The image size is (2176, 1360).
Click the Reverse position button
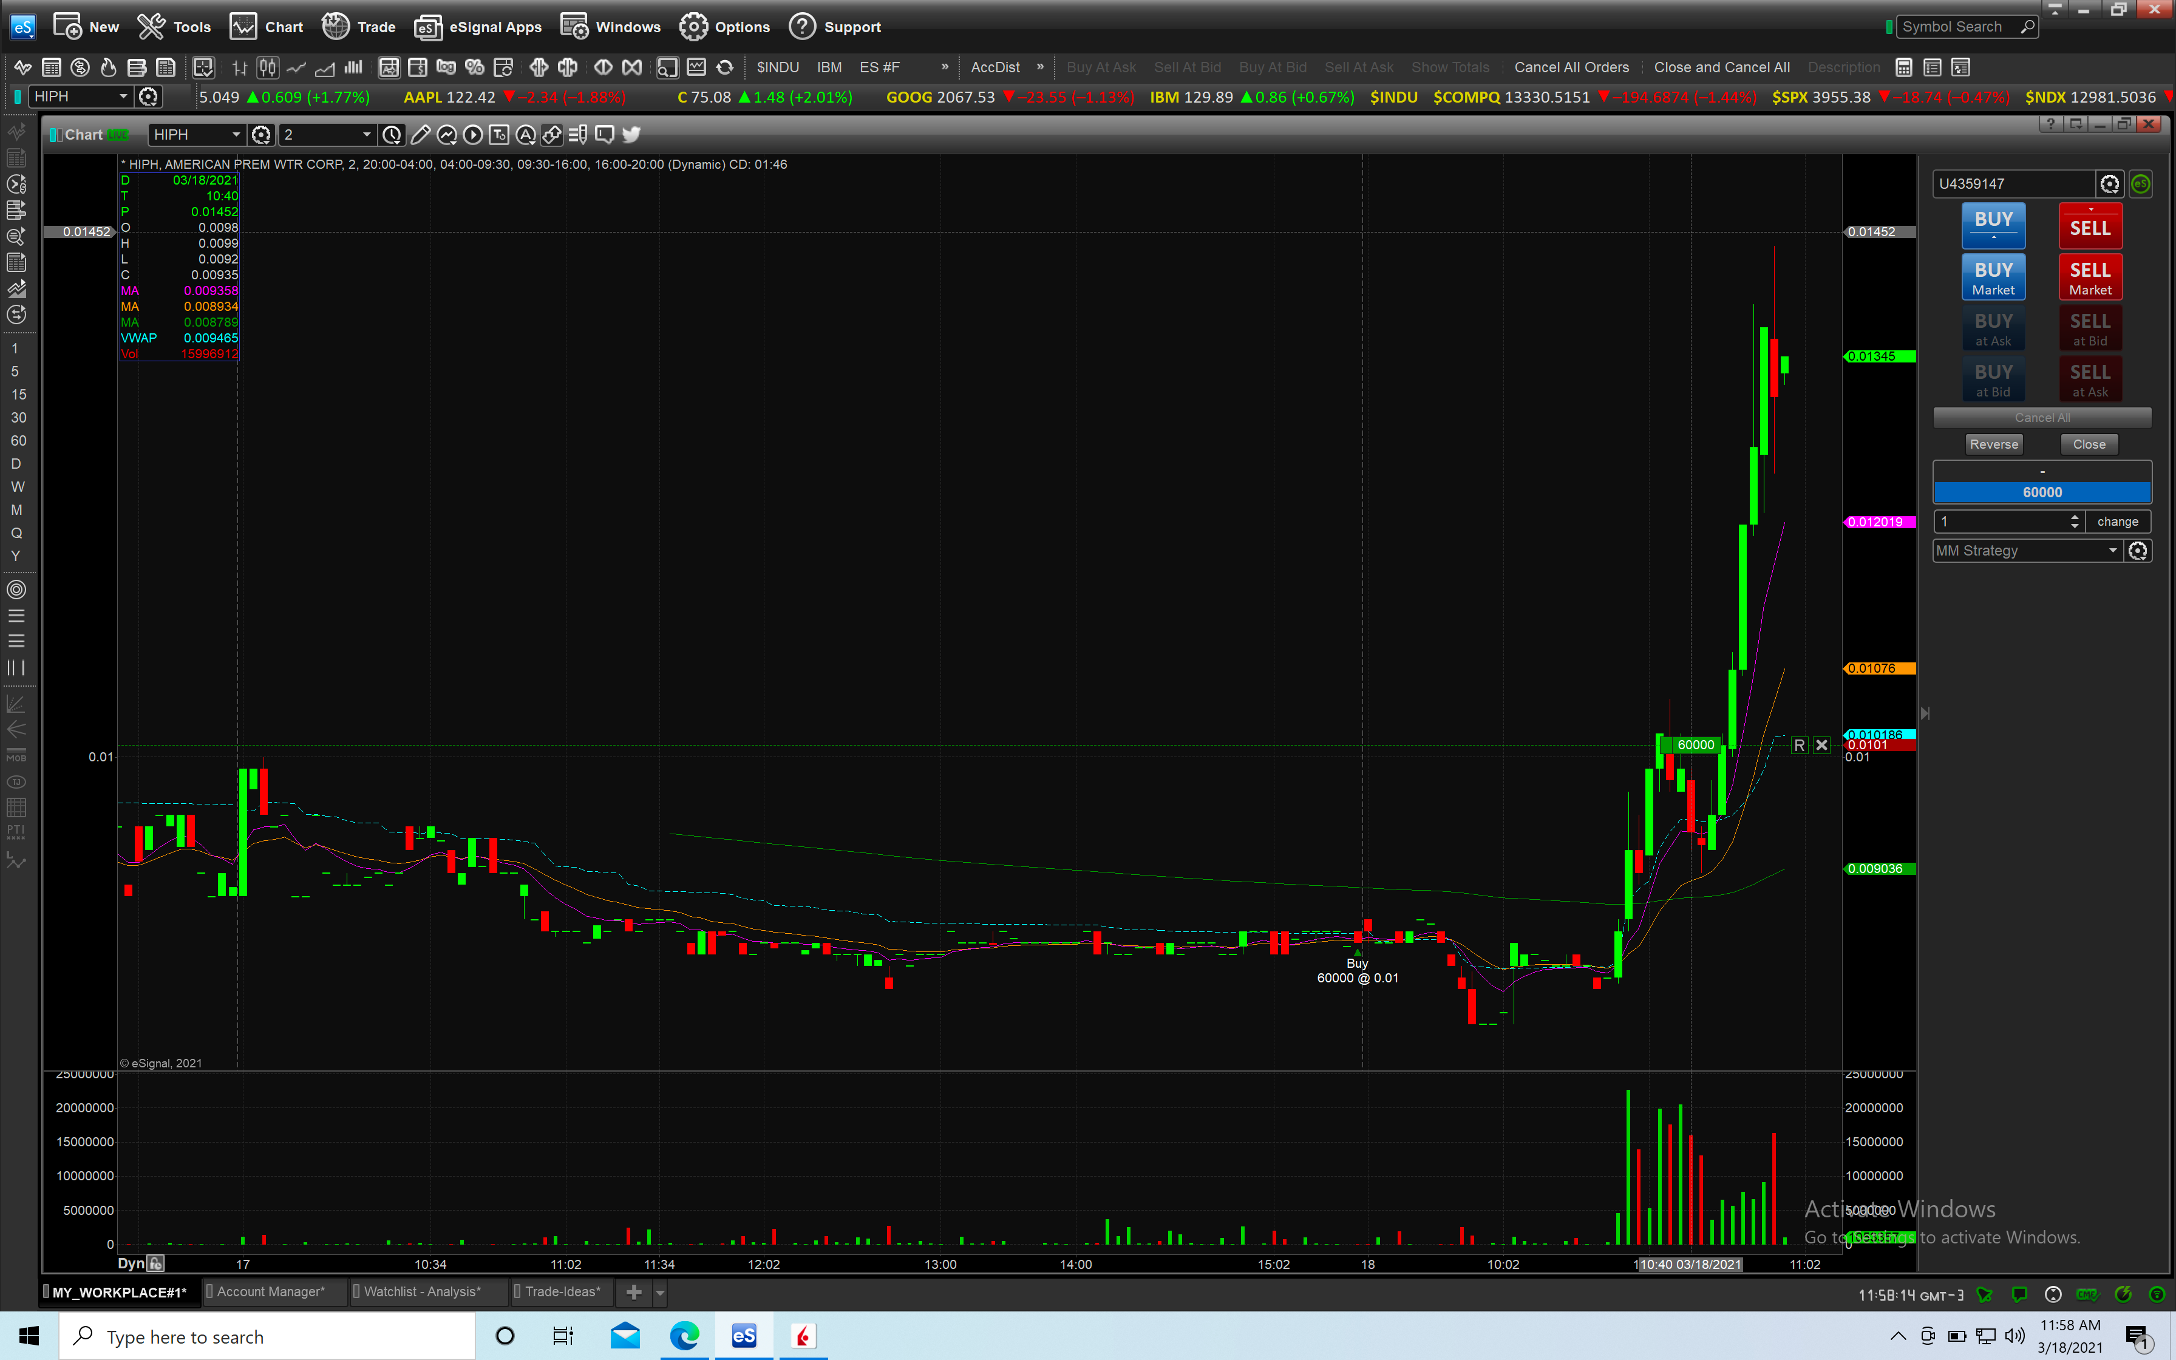coord(1993,444)
